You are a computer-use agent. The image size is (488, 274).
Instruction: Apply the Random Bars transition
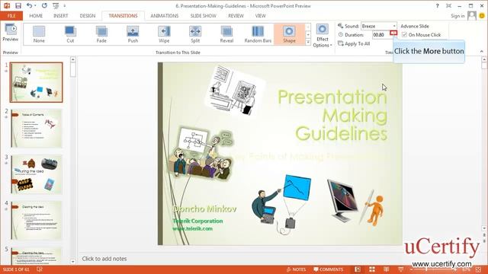pyautogui.click(x=258, y=34)
